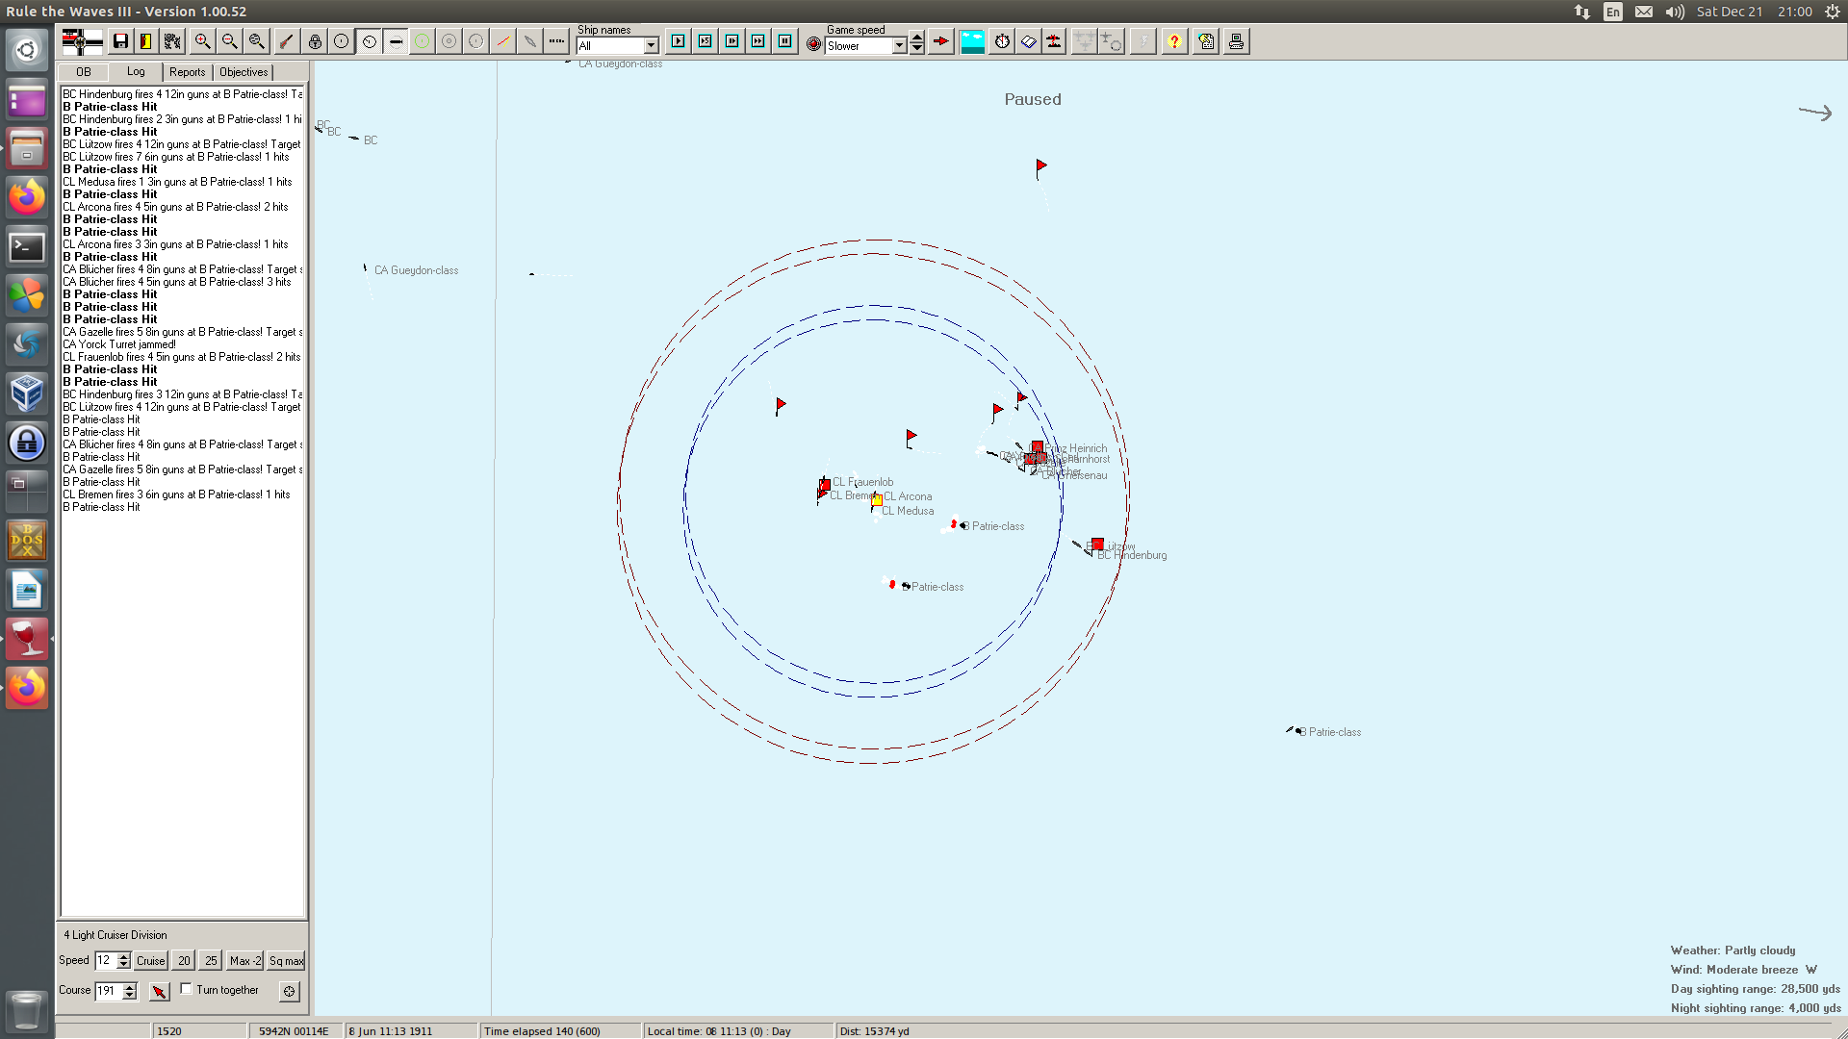This screenshot has width=1848, height=1039.
Task: Increase division speed with the up arrow
Action: coord(123,956)
